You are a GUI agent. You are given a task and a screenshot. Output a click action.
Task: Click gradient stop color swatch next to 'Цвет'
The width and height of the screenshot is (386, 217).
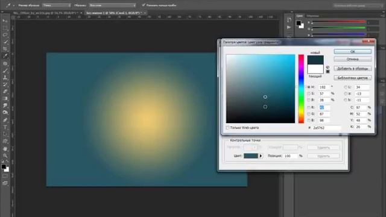(x=251, y=156)
